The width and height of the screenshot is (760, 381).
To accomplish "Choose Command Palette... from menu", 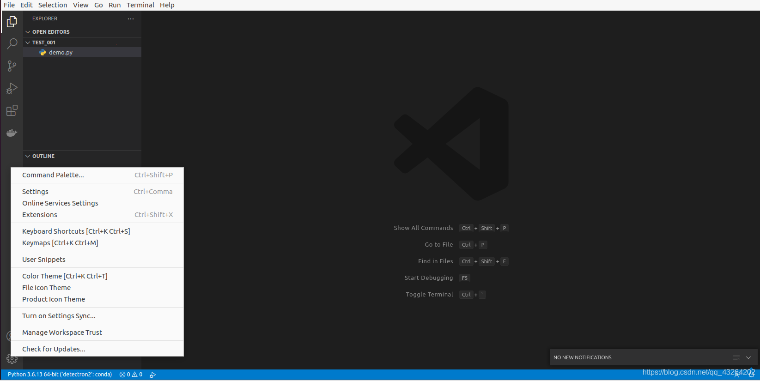I will tap(97, 175).
